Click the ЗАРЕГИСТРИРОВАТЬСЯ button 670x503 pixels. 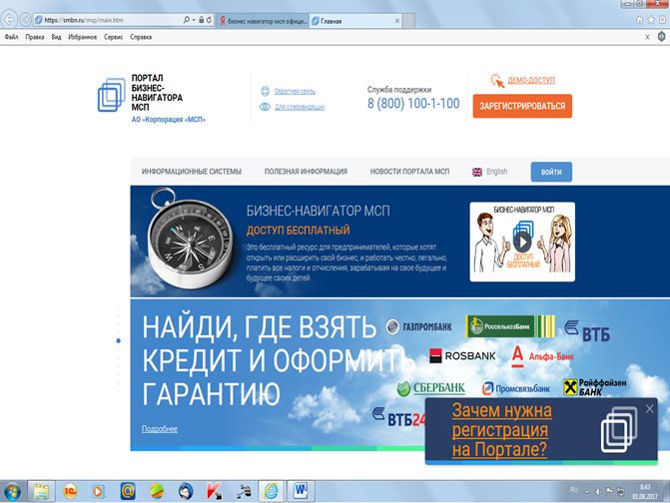click(x=522, y=106)
